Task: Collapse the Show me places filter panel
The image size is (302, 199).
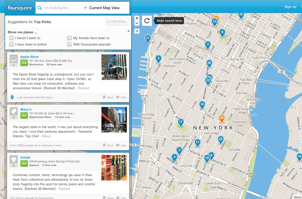Action: coord(128,31)
